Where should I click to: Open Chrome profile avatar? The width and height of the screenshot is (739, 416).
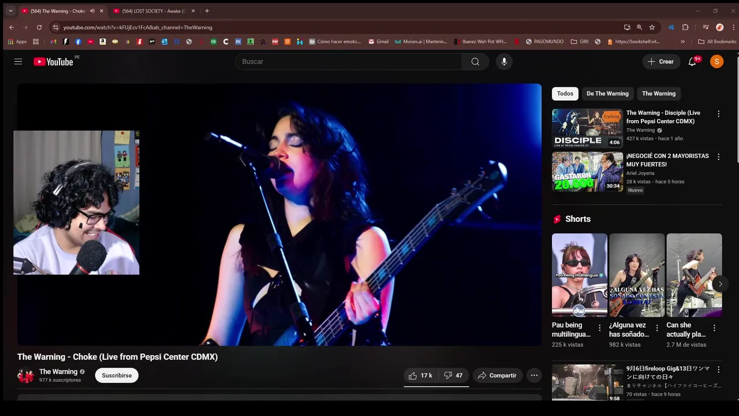[719, 27]
